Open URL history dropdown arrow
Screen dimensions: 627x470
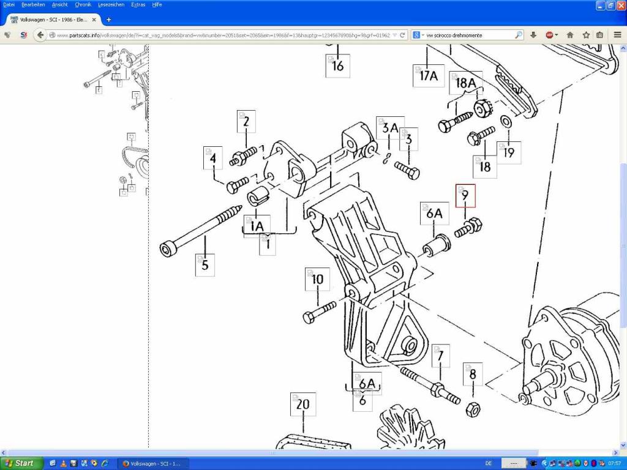coord(394,35)
